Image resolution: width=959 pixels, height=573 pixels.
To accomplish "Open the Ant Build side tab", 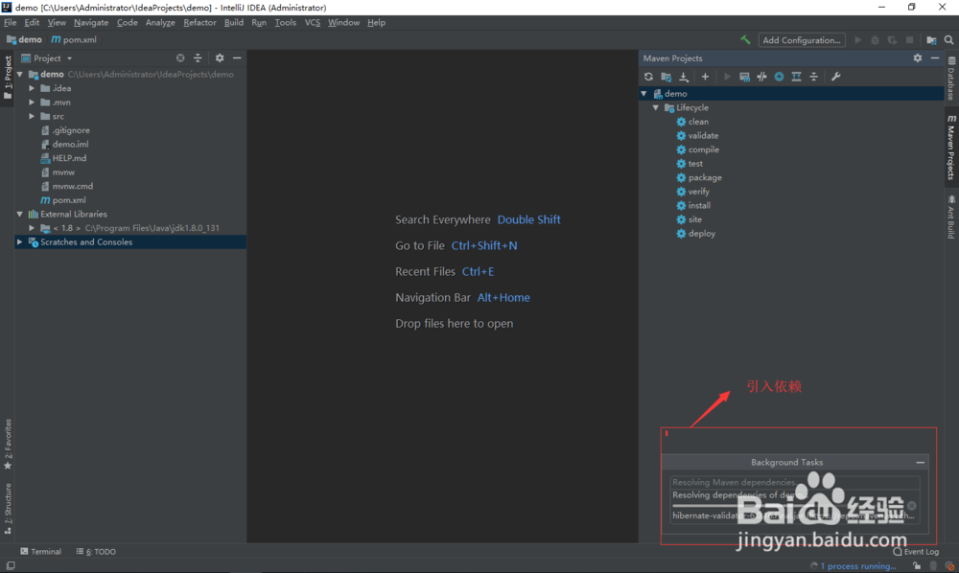I will click(951, 217).
